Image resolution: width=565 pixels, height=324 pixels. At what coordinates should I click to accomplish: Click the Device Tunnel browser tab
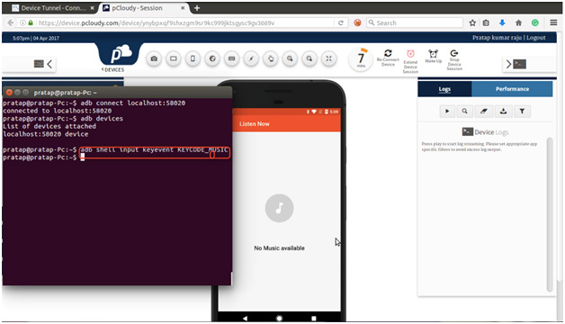click(54, 8)
